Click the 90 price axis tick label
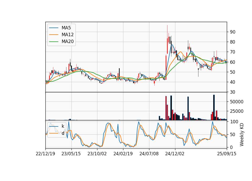 (233, 32)
